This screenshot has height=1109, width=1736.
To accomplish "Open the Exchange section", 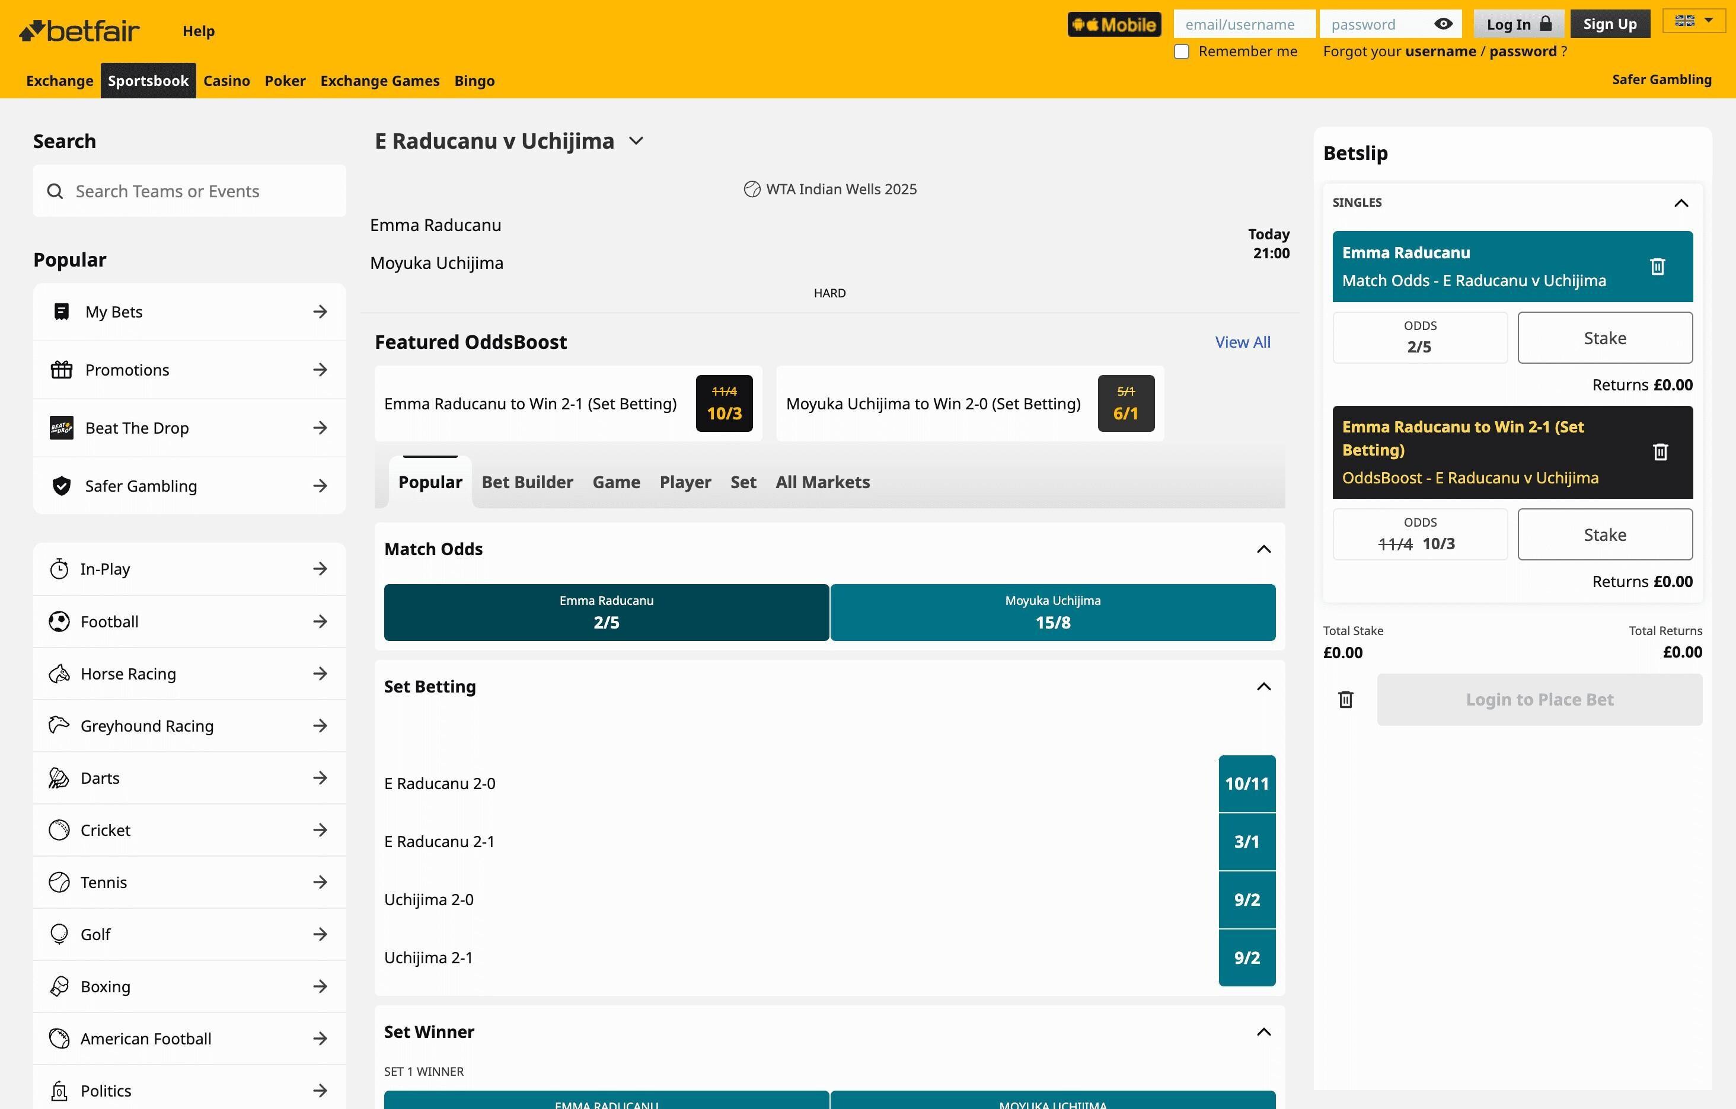I will tap(60, 81).
